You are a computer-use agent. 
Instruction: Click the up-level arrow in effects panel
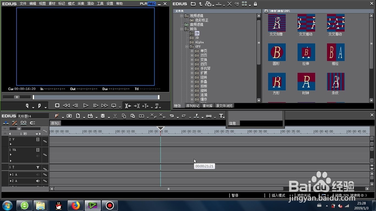[200, 4]
